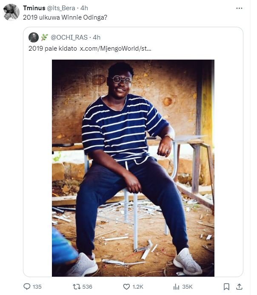Open Tminus profile avatar

tap(11, 12)
